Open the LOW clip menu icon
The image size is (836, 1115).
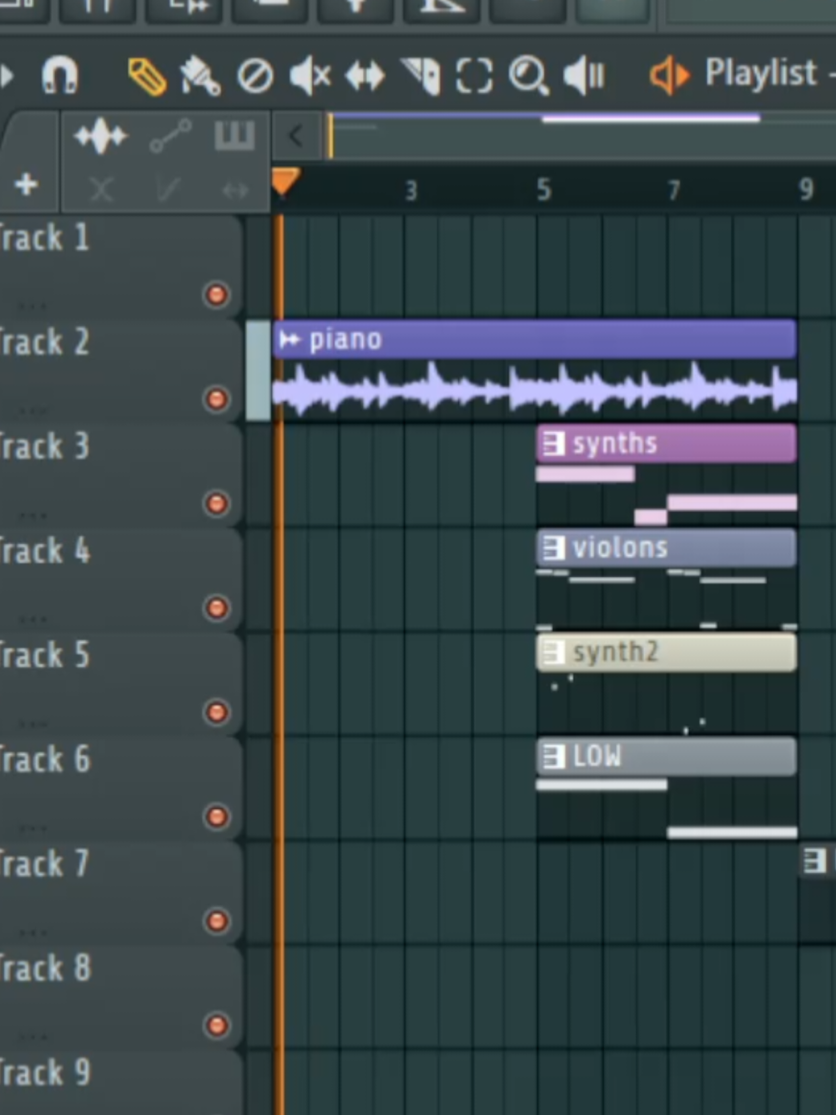(554, 757)
